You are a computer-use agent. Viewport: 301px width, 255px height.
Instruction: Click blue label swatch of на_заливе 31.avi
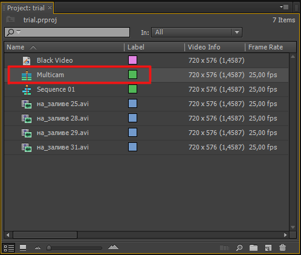click(132, 147)
